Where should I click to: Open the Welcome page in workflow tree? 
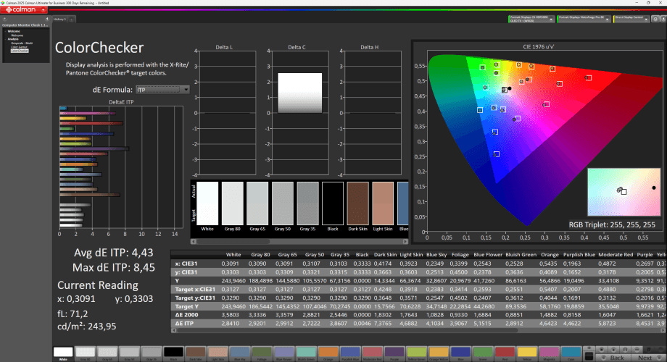pos(16,35)
